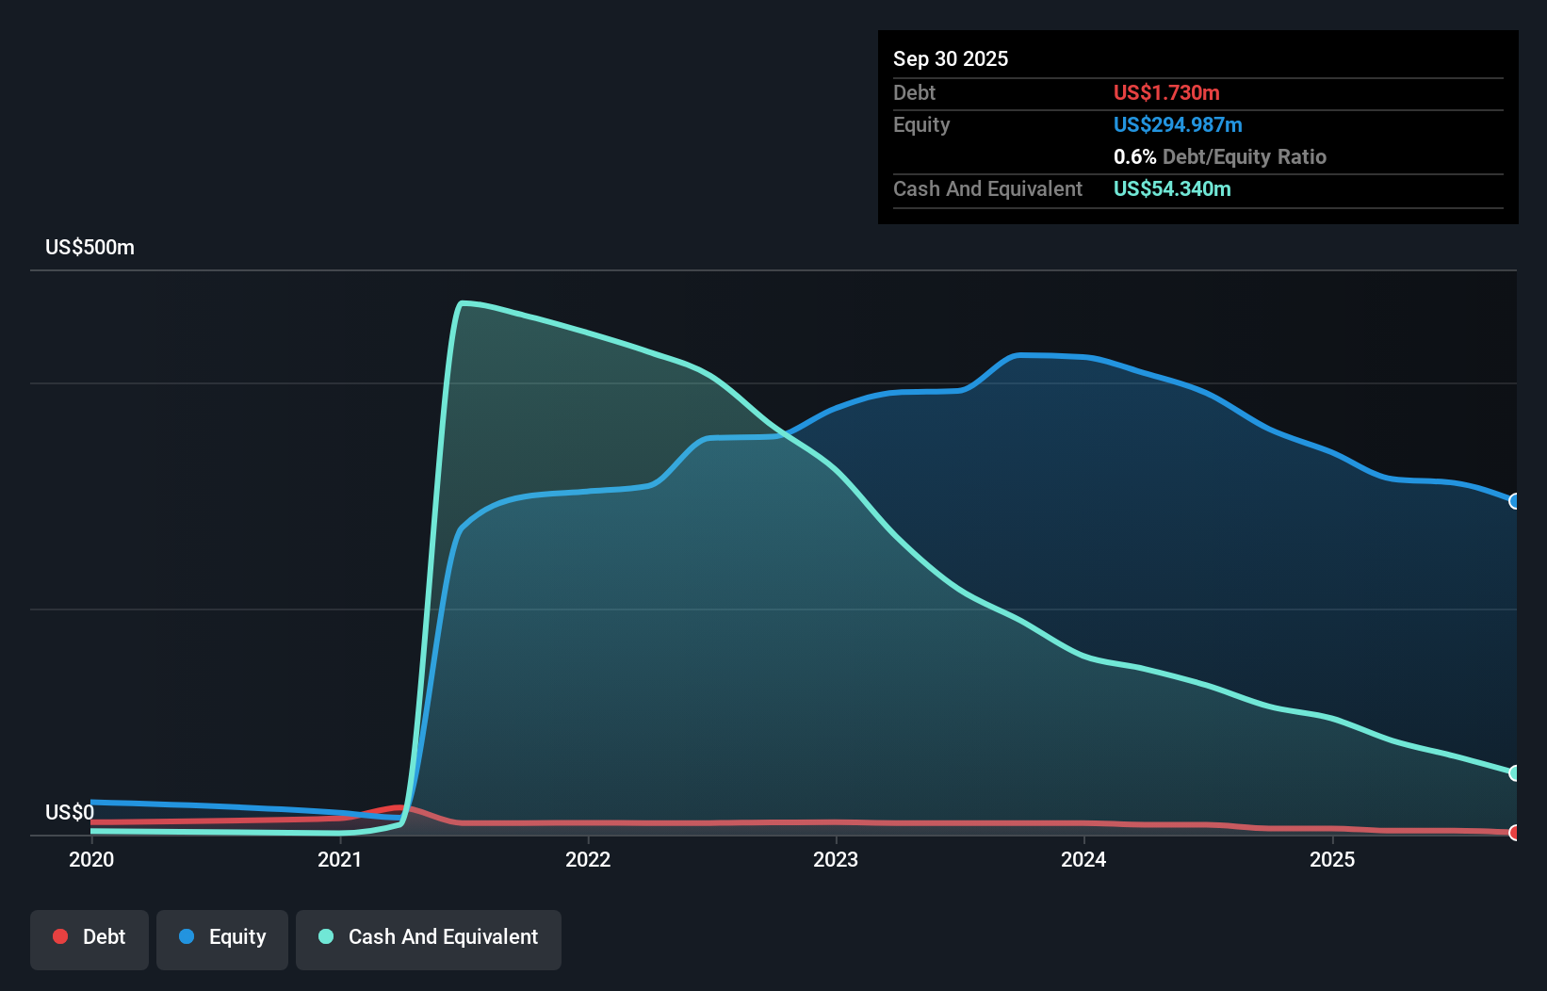Screen dimensions: 1547x991
Task: Select the Cash endpoint marker on chart's right edge
Action: 1514,773
